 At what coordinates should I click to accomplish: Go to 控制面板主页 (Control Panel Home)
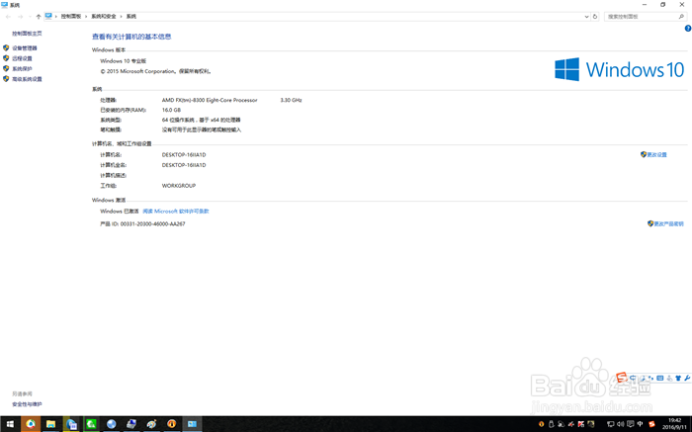click(x=27, y=33)
